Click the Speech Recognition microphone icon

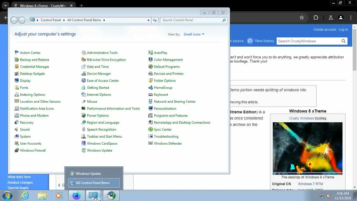(x=84, y=130)
